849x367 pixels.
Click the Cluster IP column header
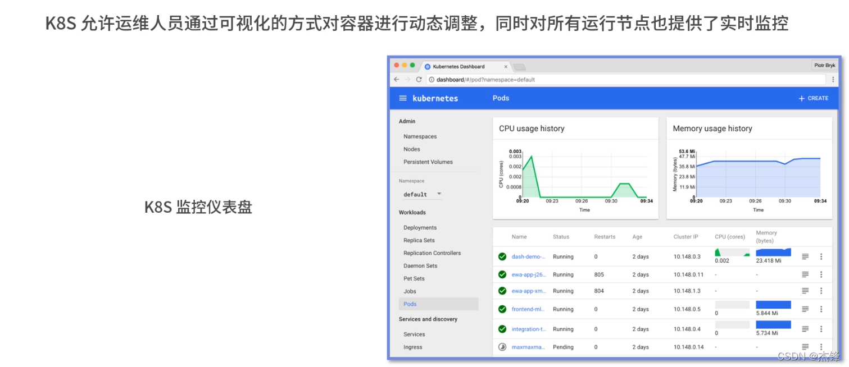686,237
